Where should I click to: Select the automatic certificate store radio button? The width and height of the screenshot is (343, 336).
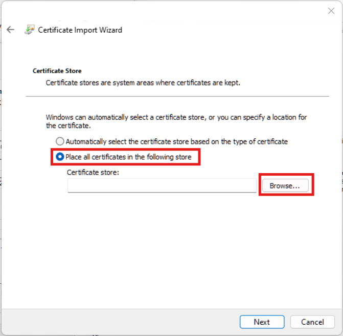click(60, 141)
